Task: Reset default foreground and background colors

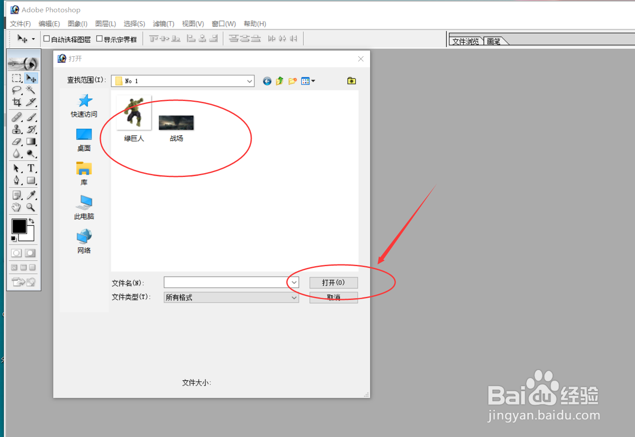Action: tap(14, 239)
